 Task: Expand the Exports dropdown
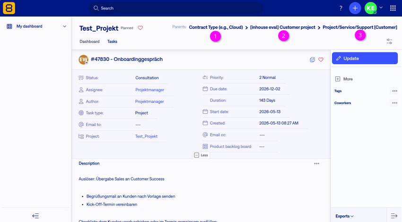pos(344,216)
